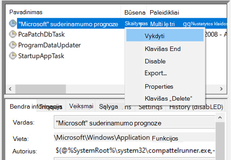
Task: Open the History (disabled) tab
Action: (x=196, y=107)
